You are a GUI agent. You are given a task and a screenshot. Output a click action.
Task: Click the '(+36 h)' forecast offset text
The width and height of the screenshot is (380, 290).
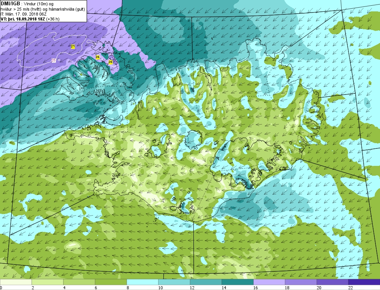coord(53,19)
